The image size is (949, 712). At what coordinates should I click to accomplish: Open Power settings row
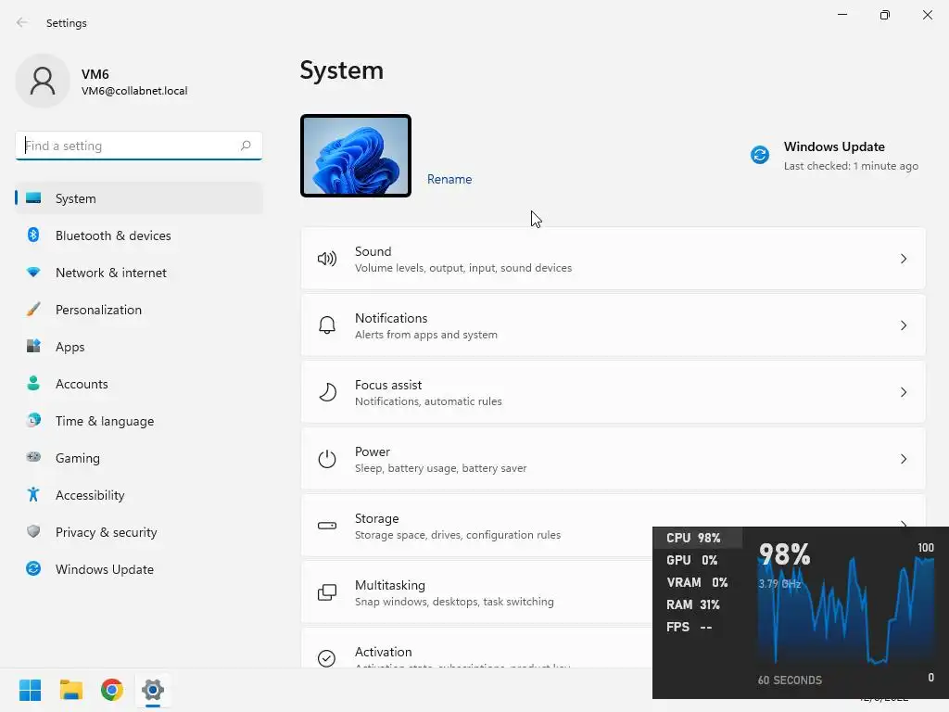pyautogui.click(x=614, y=459)
